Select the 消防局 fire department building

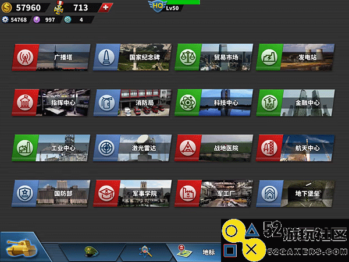pos(133,102)
